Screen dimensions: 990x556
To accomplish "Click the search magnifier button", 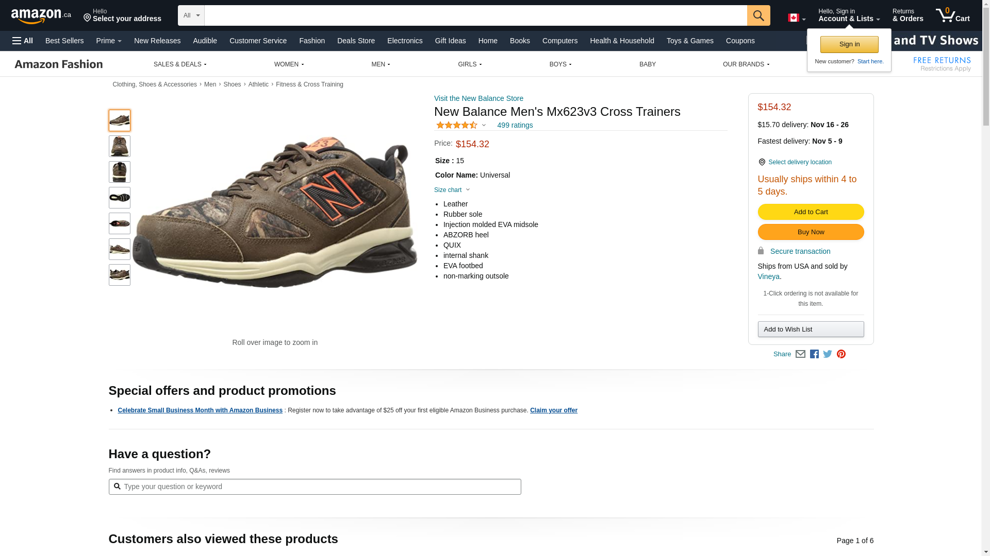I will point(758,15).
